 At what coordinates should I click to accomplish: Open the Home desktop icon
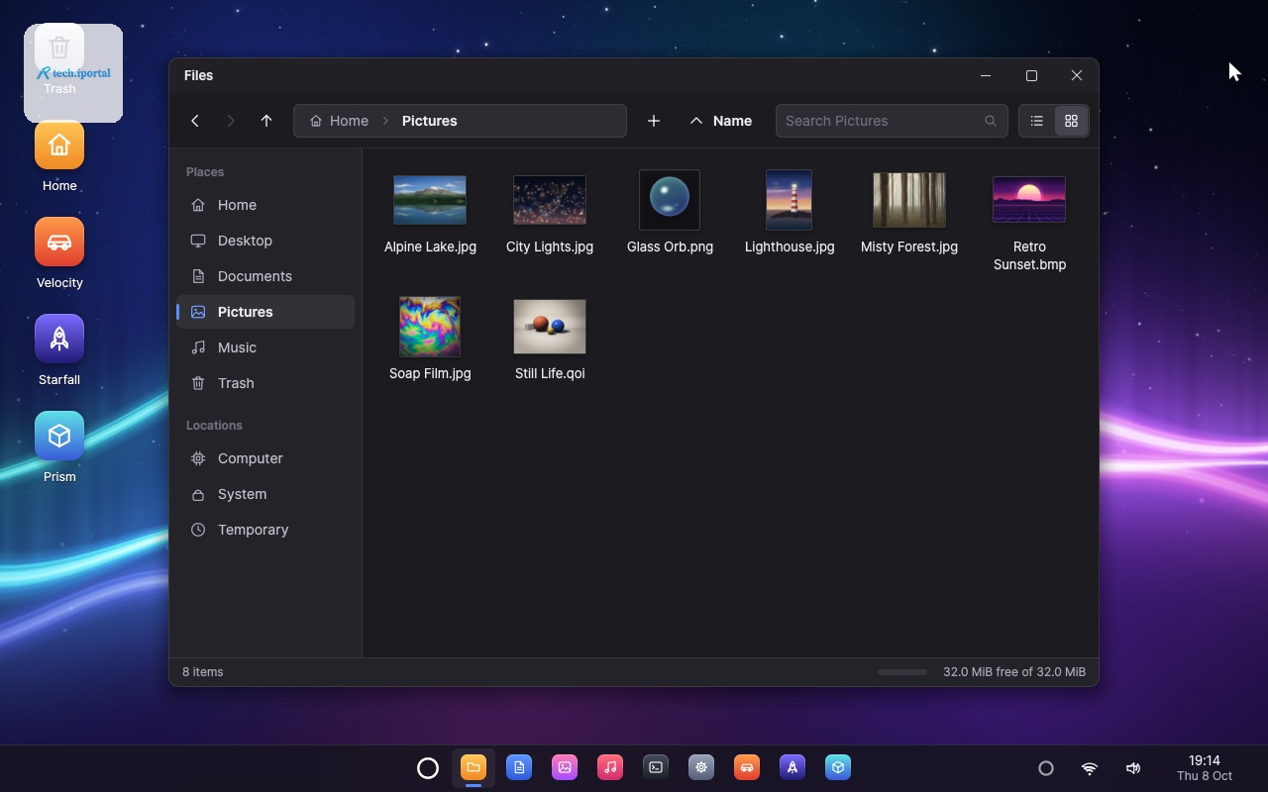pyautogui.click(x=59, y=157)
